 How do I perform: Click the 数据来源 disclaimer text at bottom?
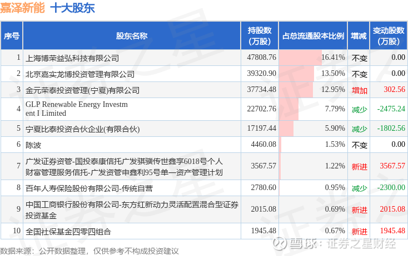click(x=89, y=251)
